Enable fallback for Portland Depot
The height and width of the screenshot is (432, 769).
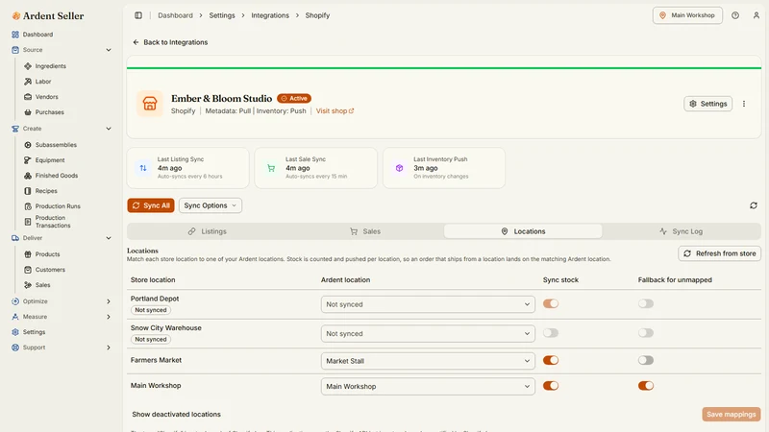[645, 303]
